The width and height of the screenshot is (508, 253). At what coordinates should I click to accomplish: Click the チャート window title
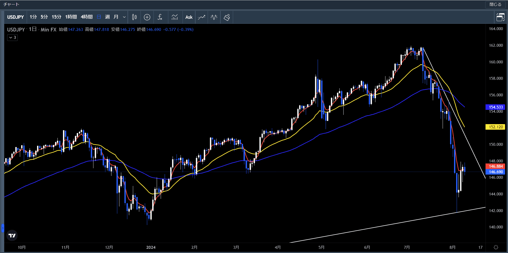click(11, 4)
